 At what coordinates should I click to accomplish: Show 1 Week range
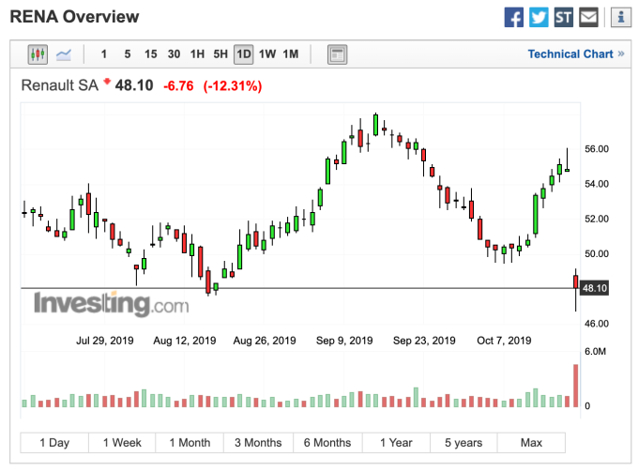pyautogui.click(x=122, y=443)
